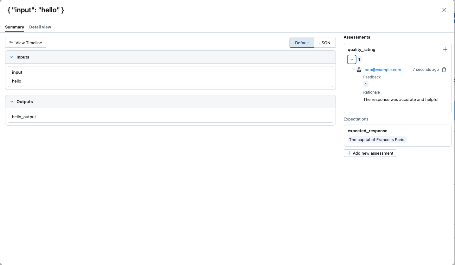Click the rationale text of the assessment

401,99
